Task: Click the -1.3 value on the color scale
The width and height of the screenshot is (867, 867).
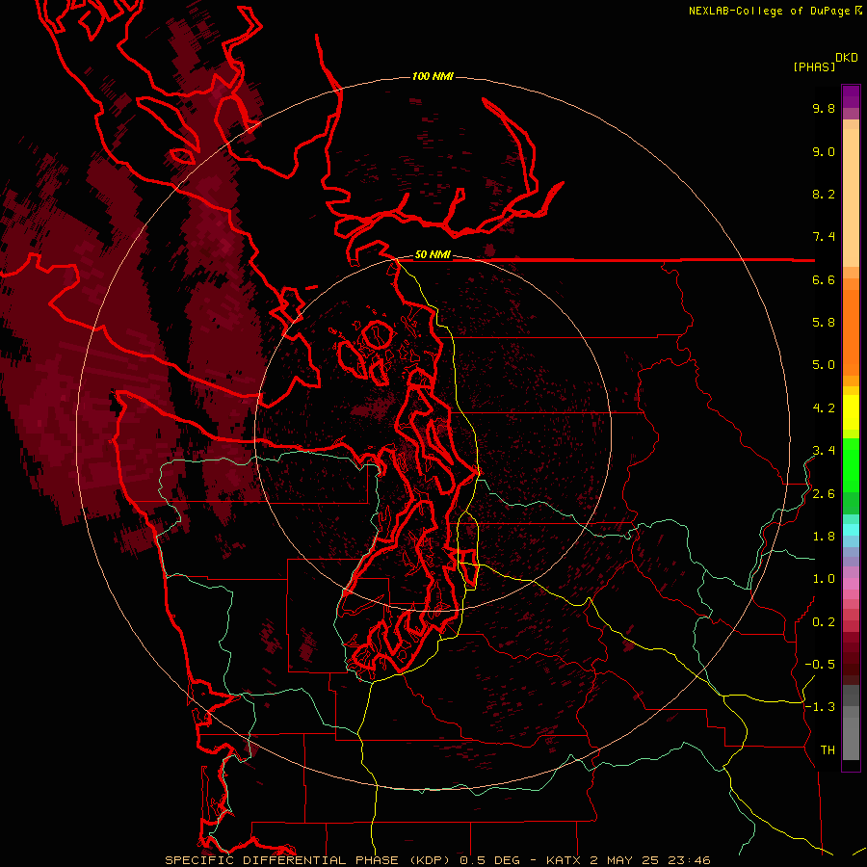Action: coord(820,707)
